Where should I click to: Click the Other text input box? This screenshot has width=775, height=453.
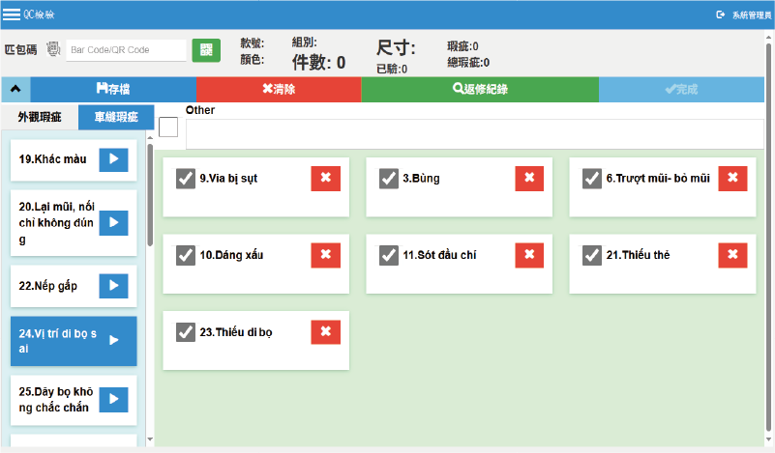point(474,133)
